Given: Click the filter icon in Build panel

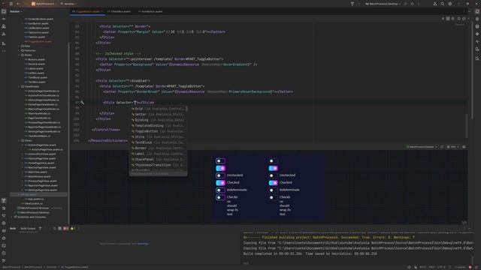Looking at the screenshot, I should pos(40,228).
